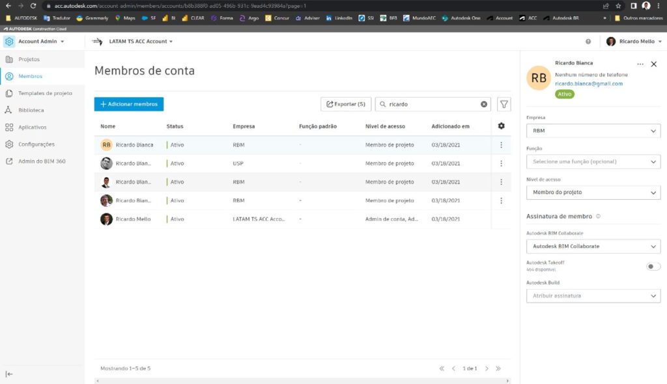Open the Grammarly bookmark
The image size is (667, 384).
coord(92,18)
